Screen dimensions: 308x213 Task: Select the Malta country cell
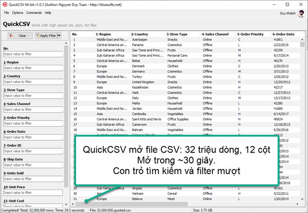click(136, 103)
